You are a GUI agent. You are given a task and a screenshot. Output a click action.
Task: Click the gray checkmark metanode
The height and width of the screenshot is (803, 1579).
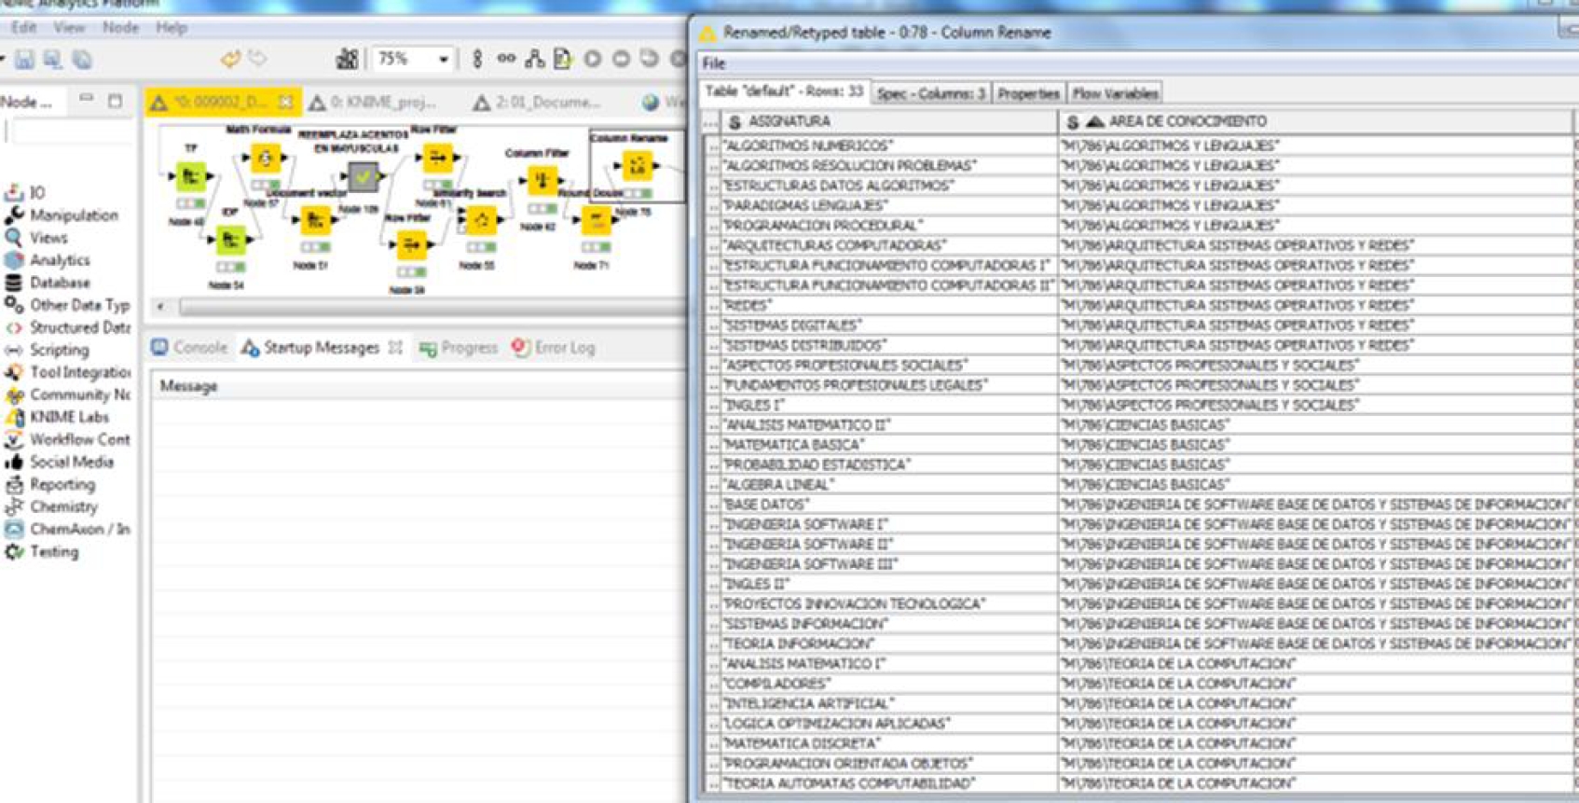[x=363, y=175]
